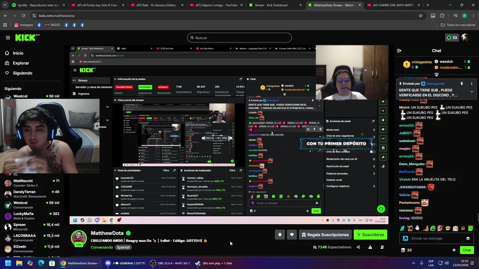The height and width of the screenshot is (269, 479).
Task: Open the user-list icon beside report
Action: click(382, 247)
